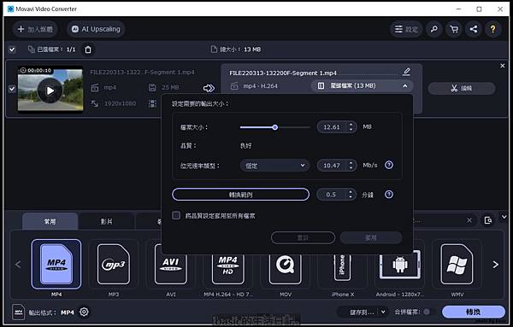Image resolution: width=513 pixels, height=327 pixels.
Task: Click the 10.47 Mb/s bitrate field
Action: (332, 166)
